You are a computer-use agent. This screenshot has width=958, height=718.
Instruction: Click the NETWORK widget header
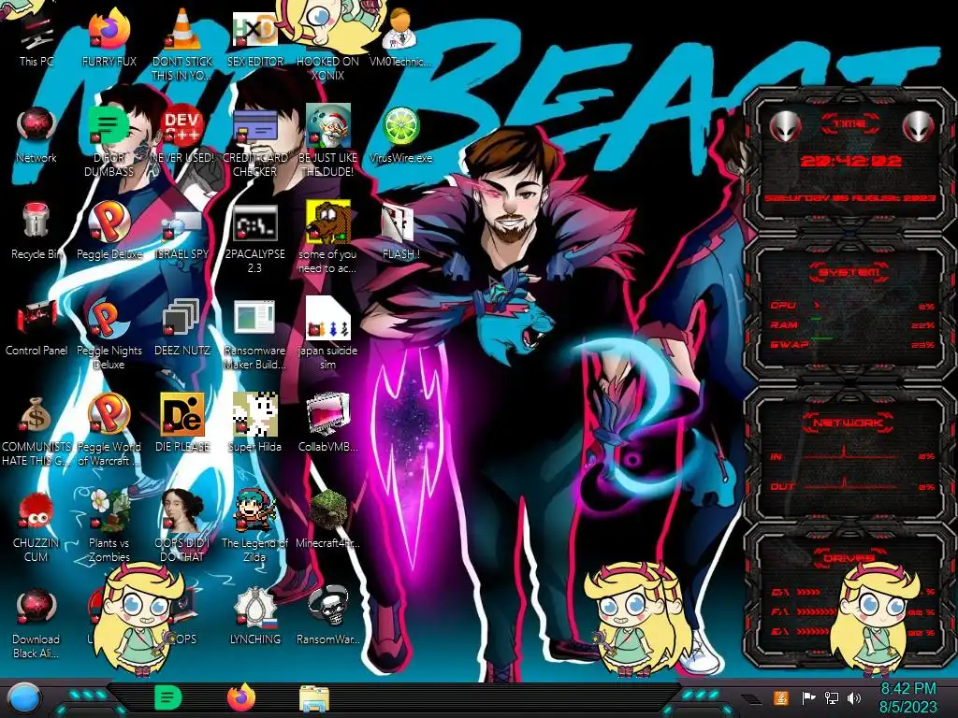click(849, 423)
